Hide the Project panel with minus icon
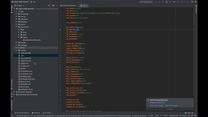Image resolution: width=208 pixels, height=117 pixels. [x=57, y=6]
